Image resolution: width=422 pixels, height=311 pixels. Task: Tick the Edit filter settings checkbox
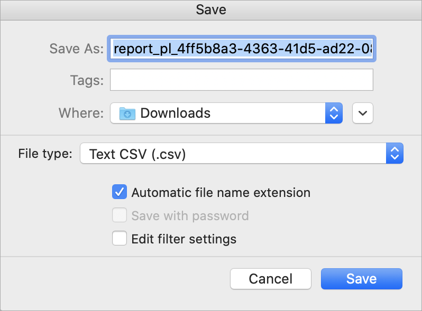tap(120, 239)
